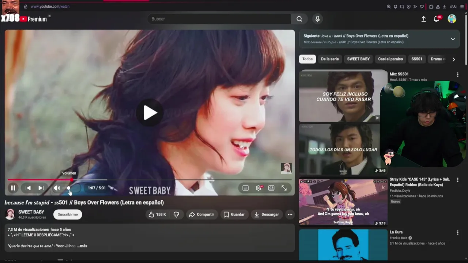468x263 pixels.
Task: Share the video with Compartir
Action: click(x=202, y=214)
